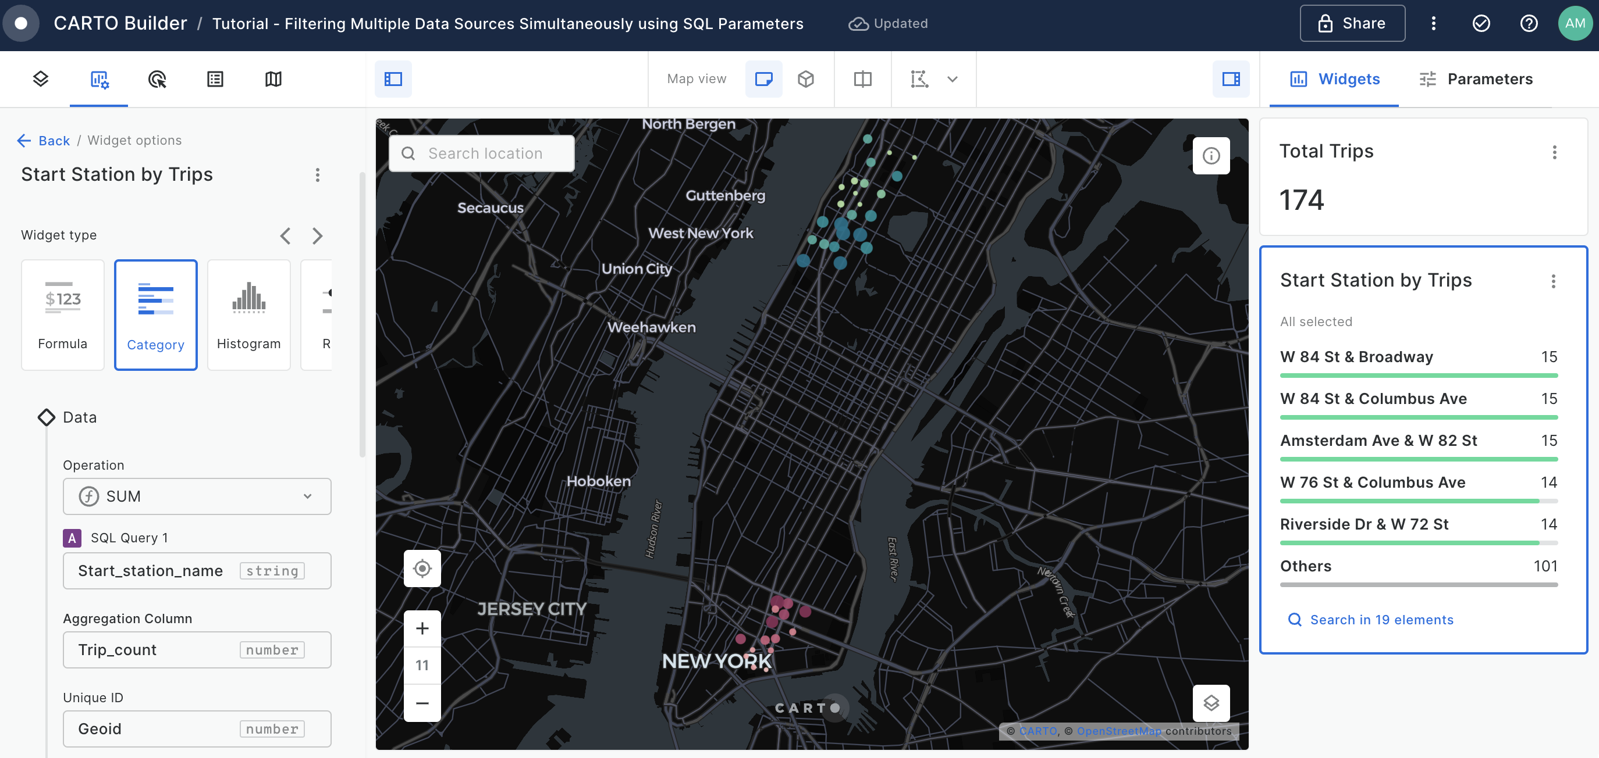Image resolution: width=1599 pixels, height=758 pixels.
Task: Open the AM user avatar menu
Action: [1575, 23]
